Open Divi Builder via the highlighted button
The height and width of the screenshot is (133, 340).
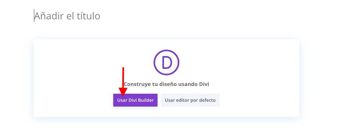(x=135, y=100)
